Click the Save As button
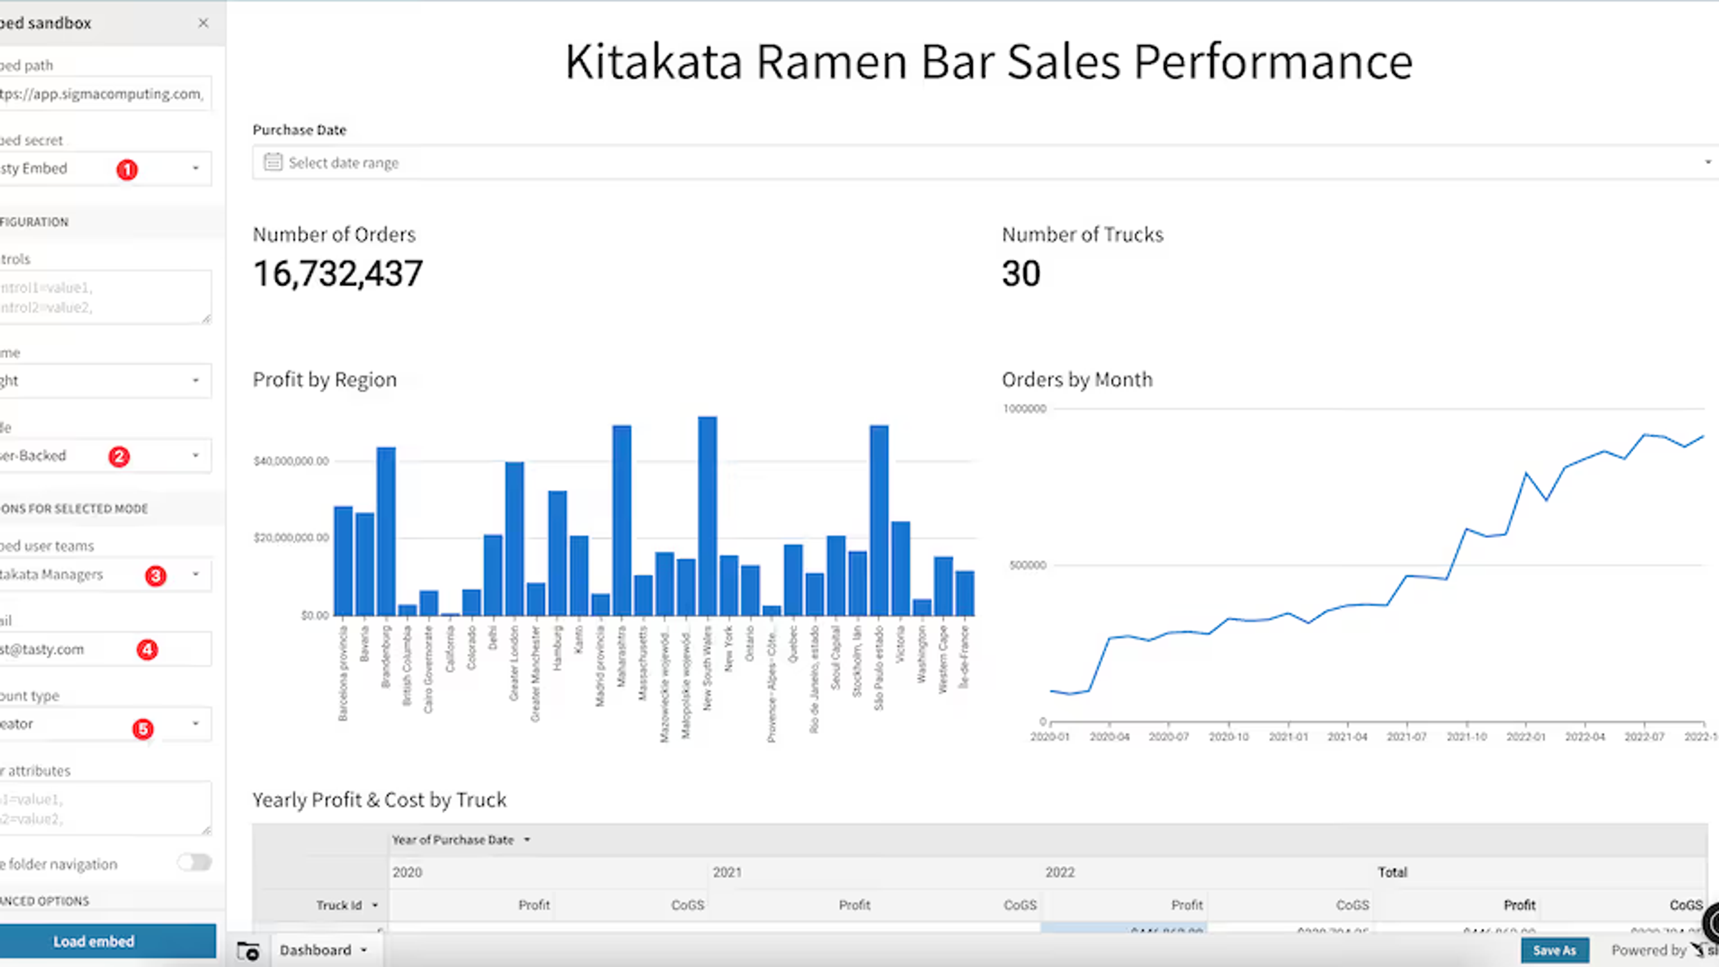 (1555, 950)
